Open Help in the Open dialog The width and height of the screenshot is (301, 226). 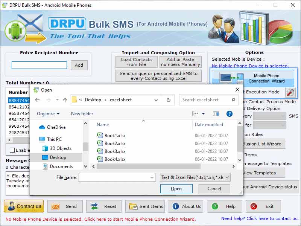[x=230, y=114]
